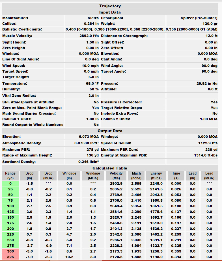This screenshot has height=261, width=222.
Task: Select the Target Height value 6.0 in
Action: click(x=94, y=77)
